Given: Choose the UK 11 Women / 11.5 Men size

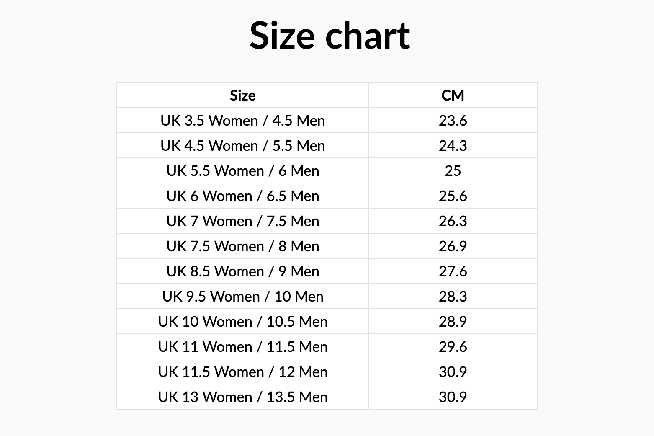Looking at the screenshot, I should point(242,347).
